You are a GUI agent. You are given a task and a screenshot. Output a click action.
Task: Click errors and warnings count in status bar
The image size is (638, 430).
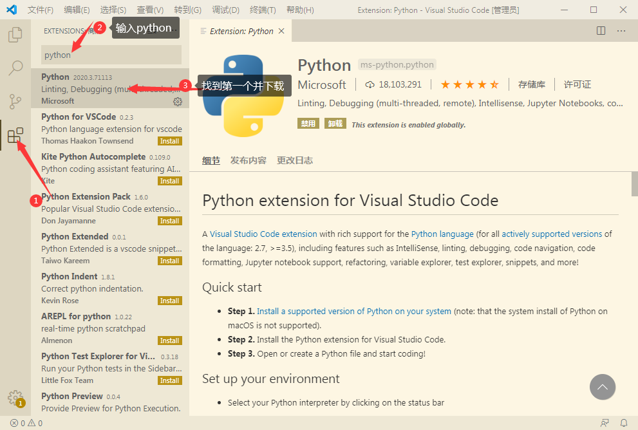(26, 423)
